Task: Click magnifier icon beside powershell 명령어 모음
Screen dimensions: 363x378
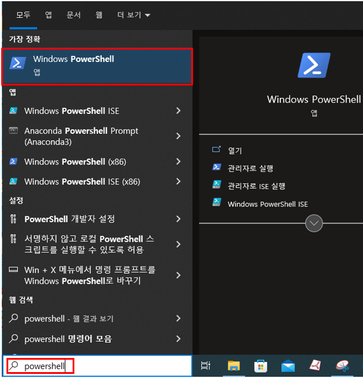Action: (x=14, y=338)
